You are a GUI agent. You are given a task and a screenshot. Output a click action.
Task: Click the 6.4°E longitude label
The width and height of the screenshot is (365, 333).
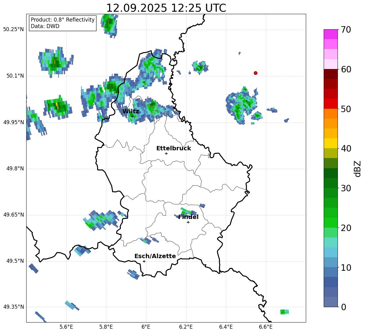tap(226, 327)
